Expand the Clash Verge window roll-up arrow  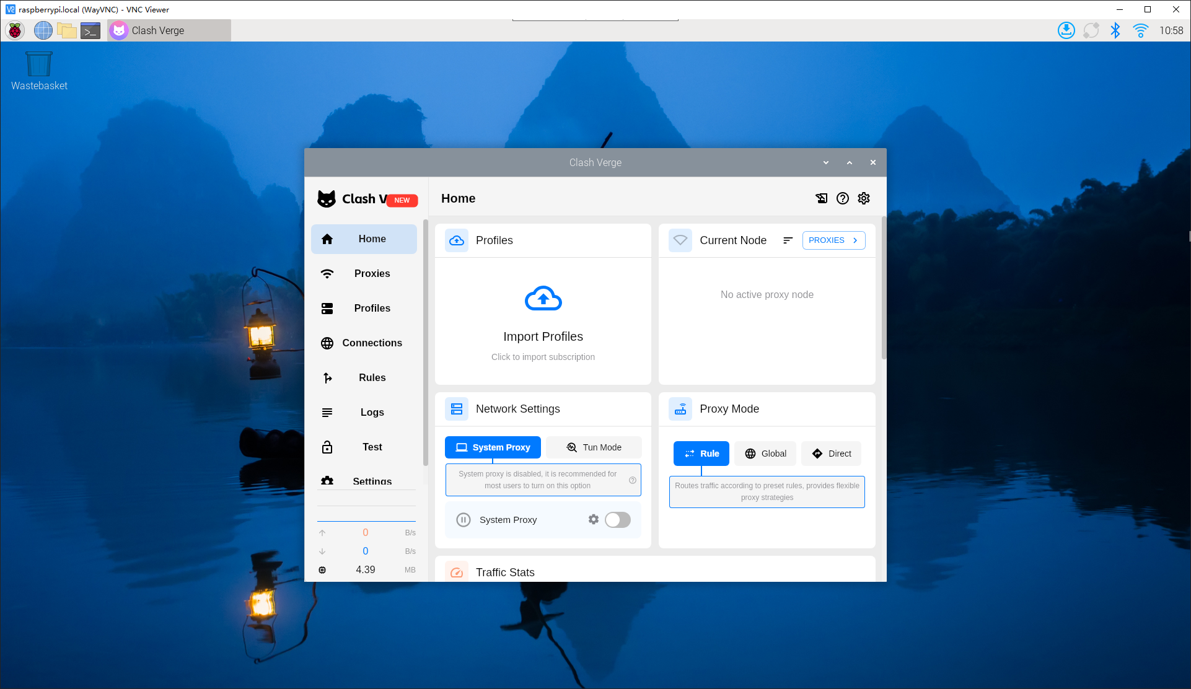(x=849, y=162)
